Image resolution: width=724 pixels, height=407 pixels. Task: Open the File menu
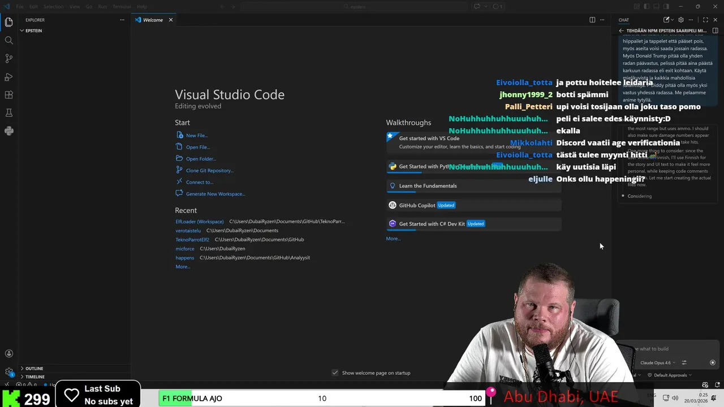[x=20, y=6]
